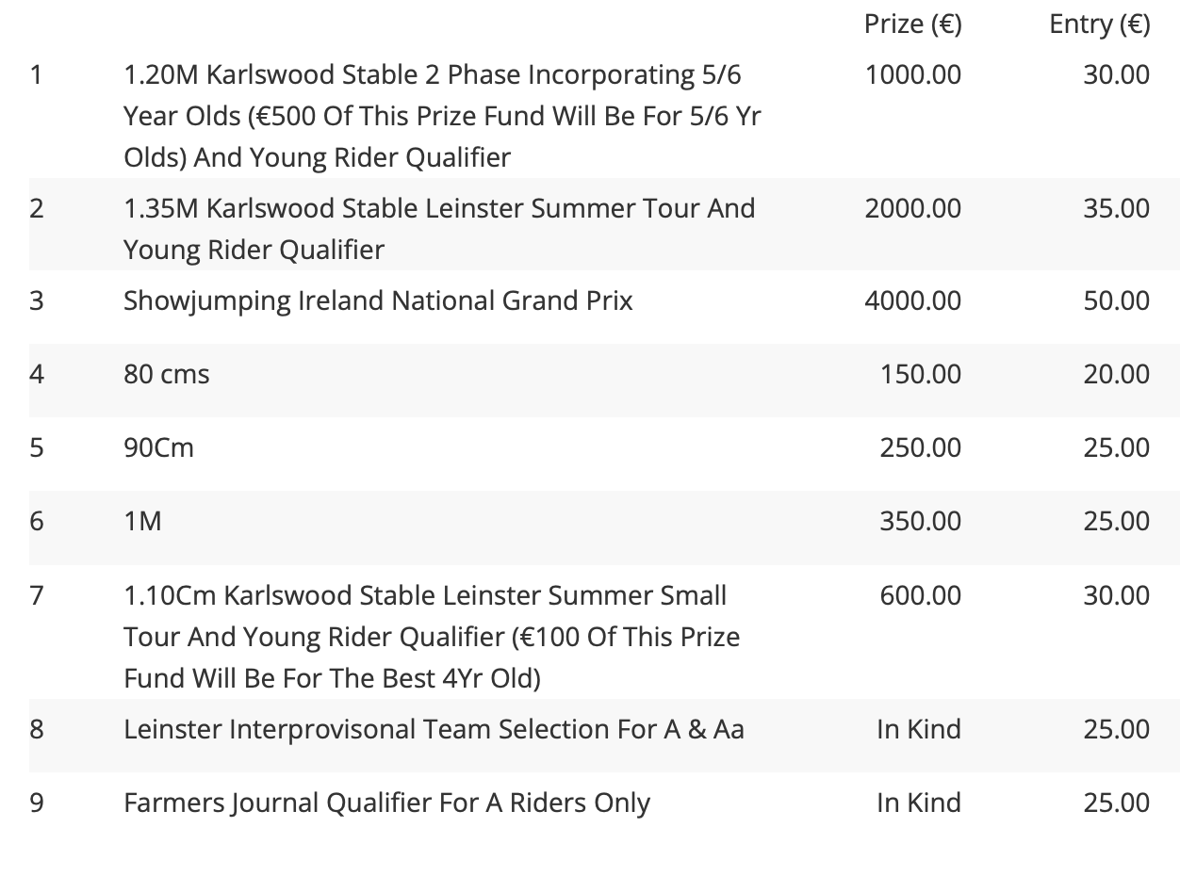Select the 20.00 entry fee cell
1180x876 pixels.
(1116, 375)
